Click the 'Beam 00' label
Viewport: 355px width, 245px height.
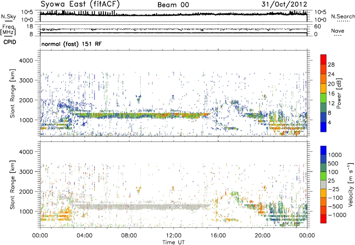pos(173,5)
